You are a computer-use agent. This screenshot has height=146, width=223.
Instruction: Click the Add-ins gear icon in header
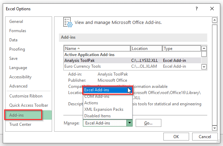coord(68,23)
